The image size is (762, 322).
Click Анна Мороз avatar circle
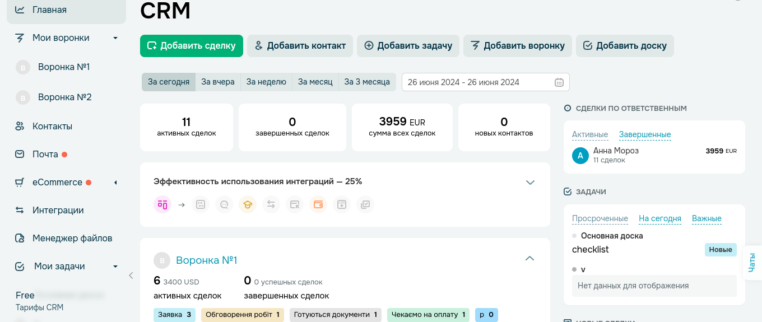tap(580, 156)
